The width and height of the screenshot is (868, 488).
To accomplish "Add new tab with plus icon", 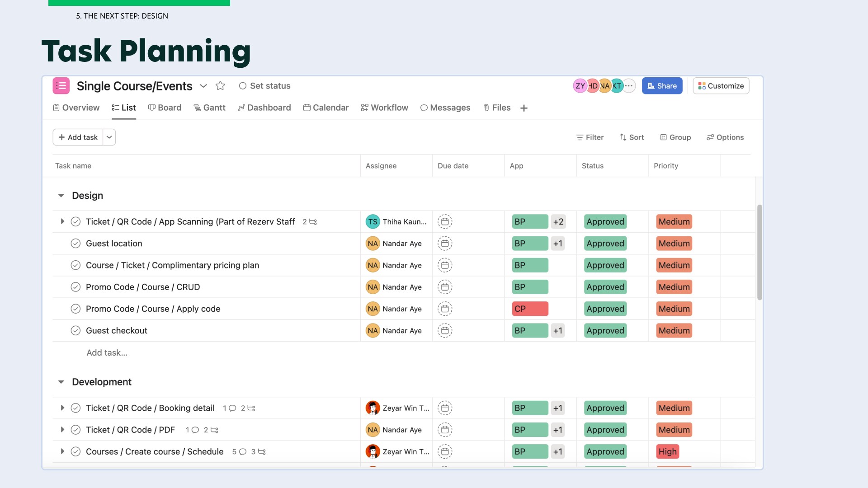I will 524,108.
